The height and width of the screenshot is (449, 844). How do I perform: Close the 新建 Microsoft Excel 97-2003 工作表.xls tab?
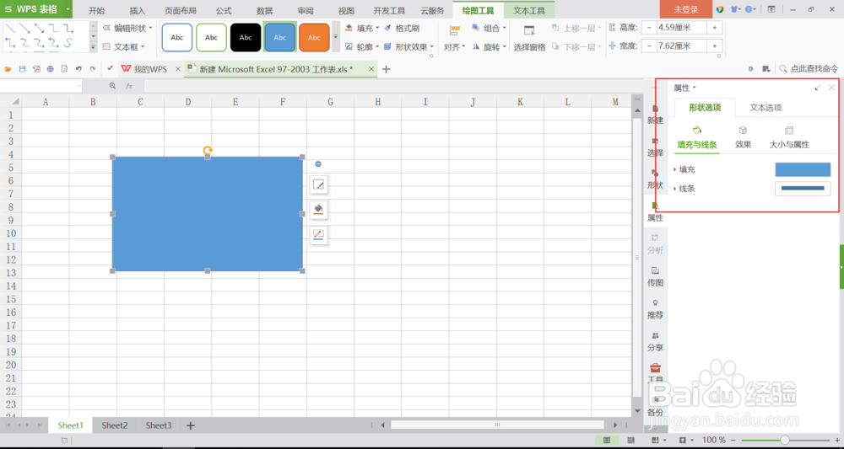[371, 69]
